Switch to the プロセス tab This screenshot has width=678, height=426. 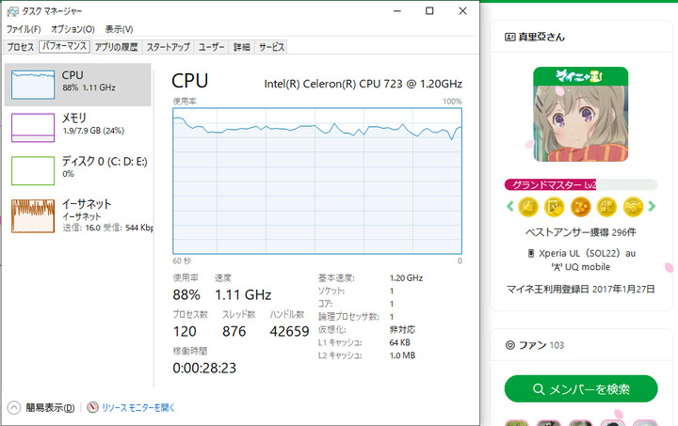tap(20, 47)
